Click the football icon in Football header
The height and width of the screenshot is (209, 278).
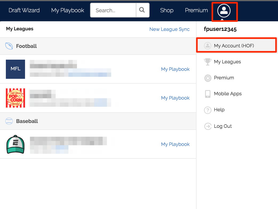point(9,46)
